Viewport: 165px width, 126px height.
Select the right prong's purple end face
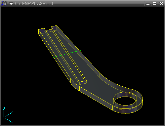tap(54, 28)
